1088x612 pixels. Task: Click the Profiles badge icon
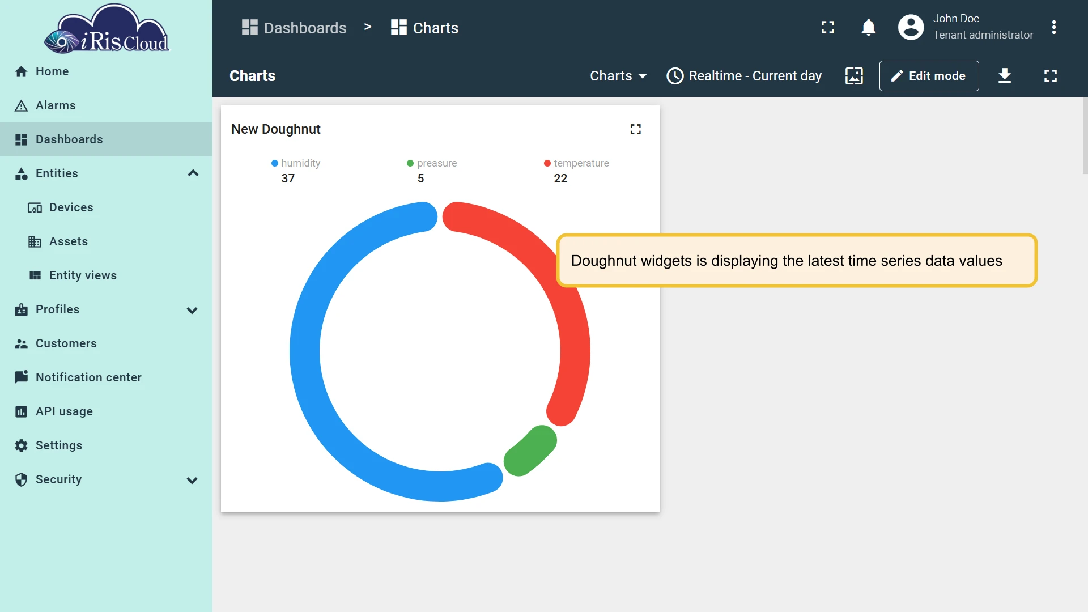(x=22, y=309)
